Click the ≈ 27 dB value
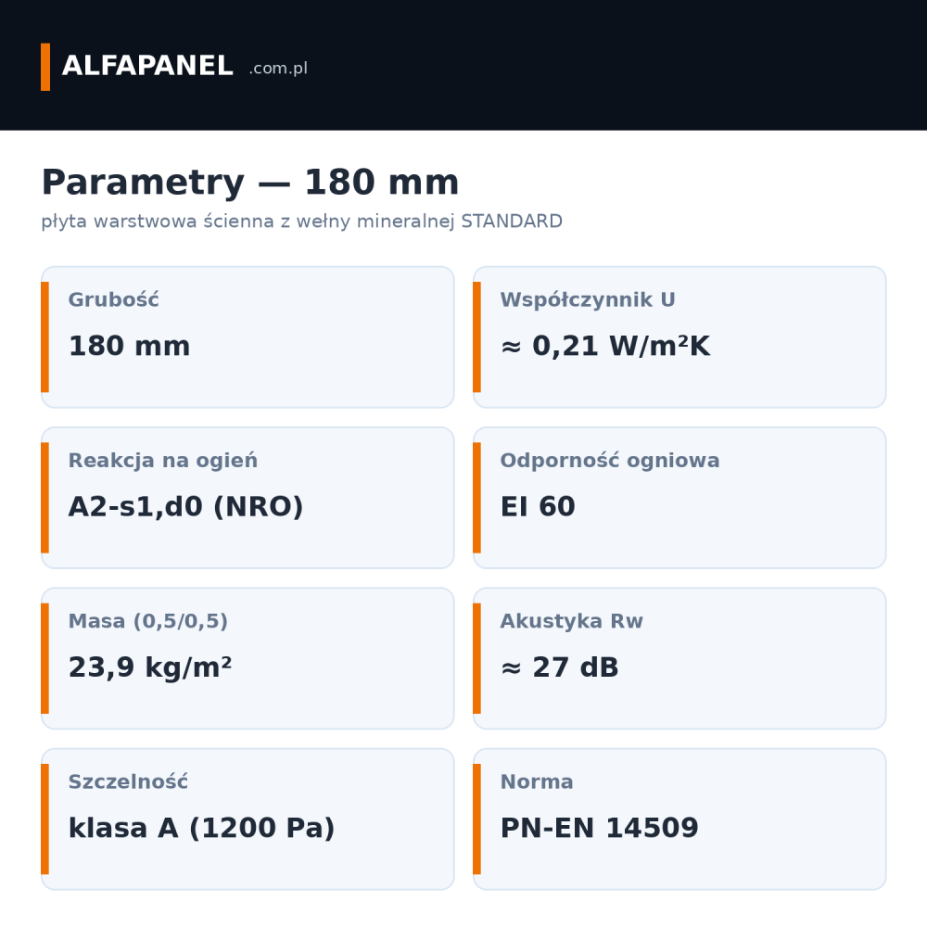This screenshot has width=927, height=927. pyautogui.click(x=559, y=667)
